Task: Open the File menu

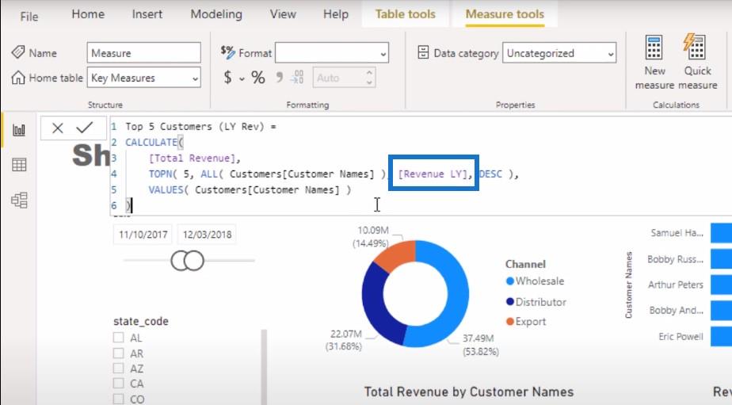Action: [x=29, y=17]
